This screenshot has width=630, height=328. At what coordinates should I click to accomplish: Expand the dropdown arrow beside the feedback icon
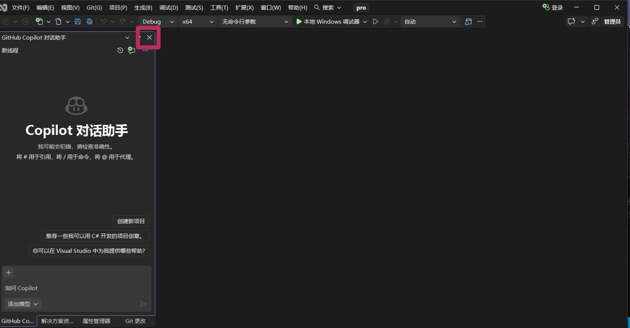pos(583,22)
